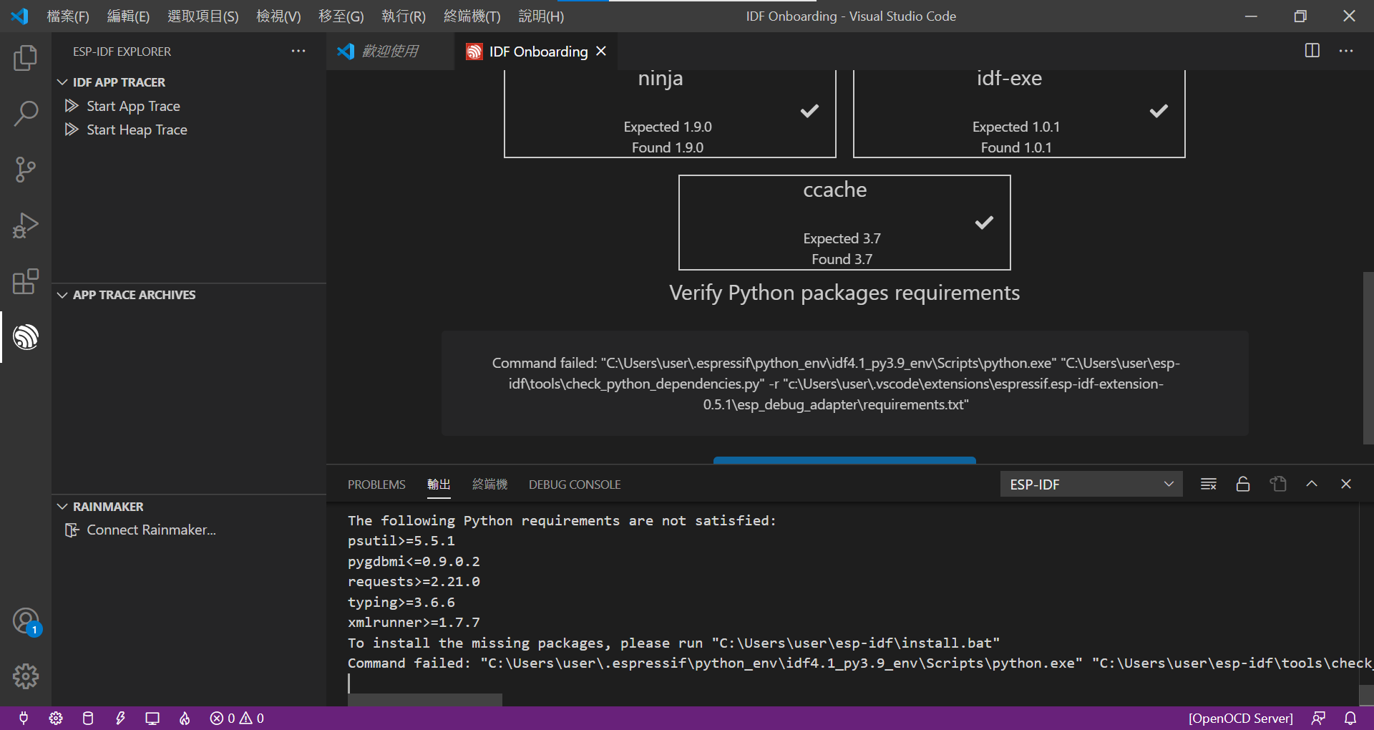Open the 終端機(T) menu
1374x730 pixels.
coord(472,16)
